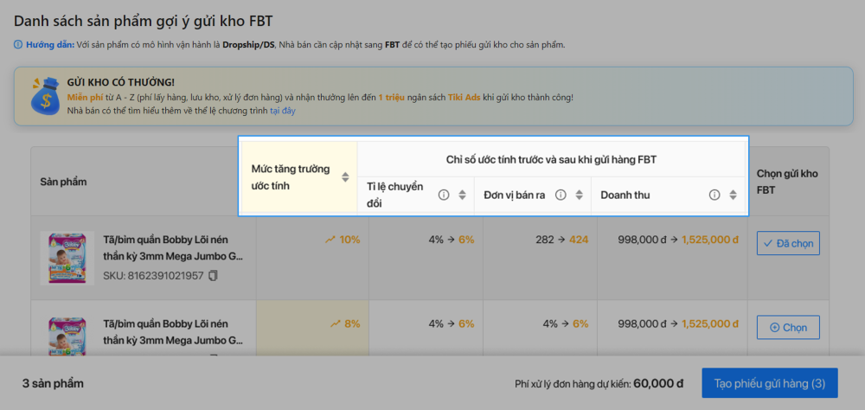Click the money bag reward icon
Viewport: 865px width, 410px height.
[43, 95]
